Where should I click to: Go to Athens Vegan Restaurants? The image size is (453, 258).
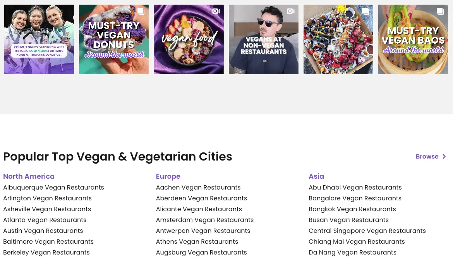click(x=197, y=242)
